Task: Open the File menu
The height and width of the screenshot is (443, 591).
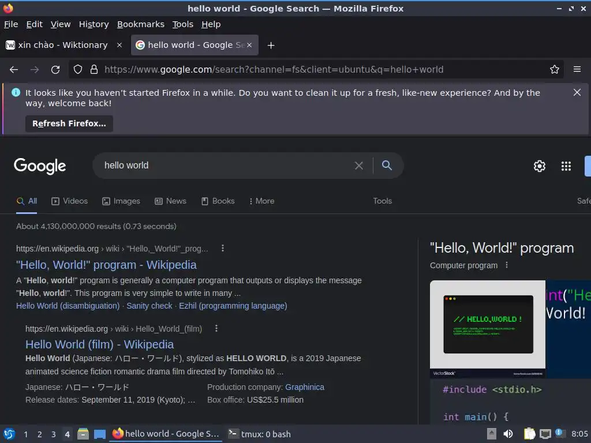Action: coord(11,24)
